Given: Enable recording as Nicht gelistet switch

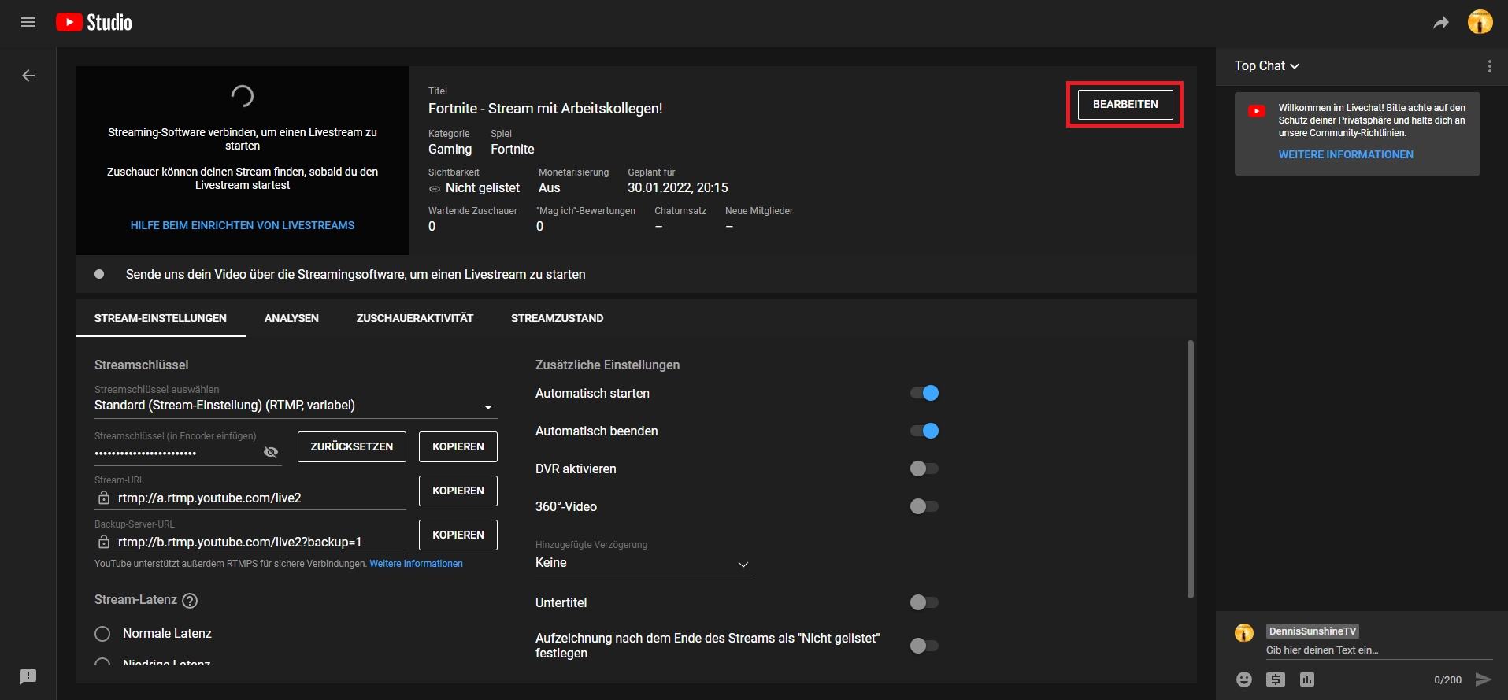Looking at the screenshot, I should point(924,646).
